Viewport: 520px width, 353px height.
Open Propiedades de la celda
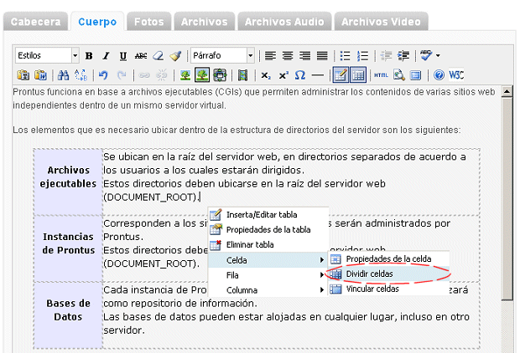[388, 258]
